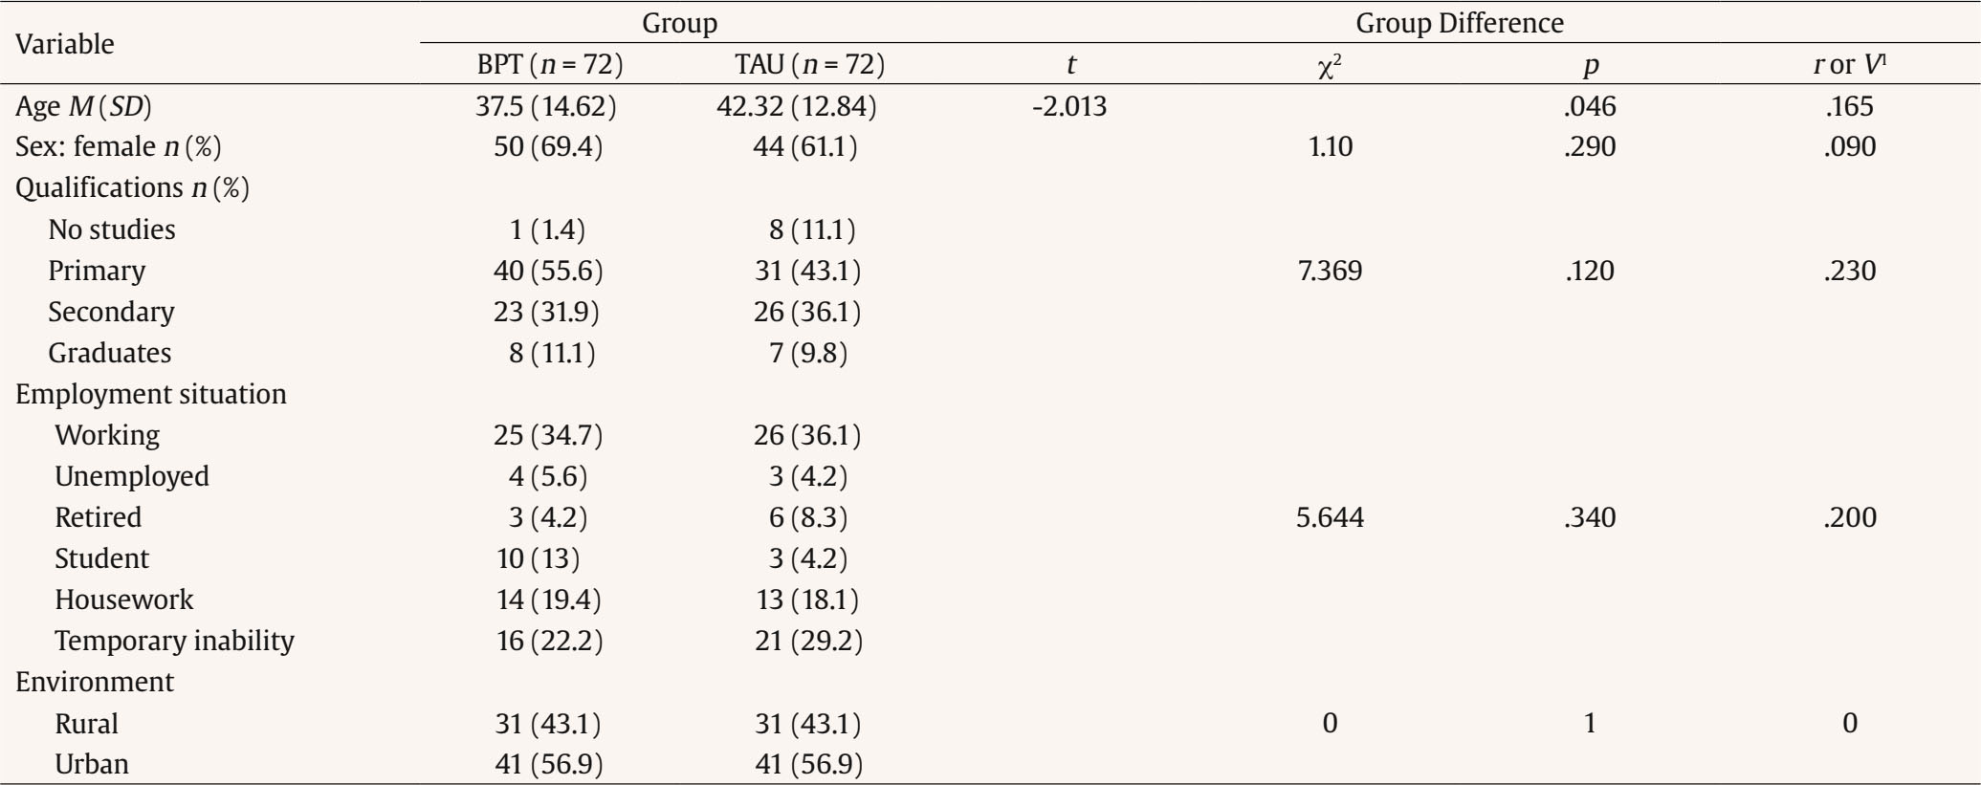Screen dimensions: 1981x785
Task: Click the "Variable" column header
Action: point(64,44)
